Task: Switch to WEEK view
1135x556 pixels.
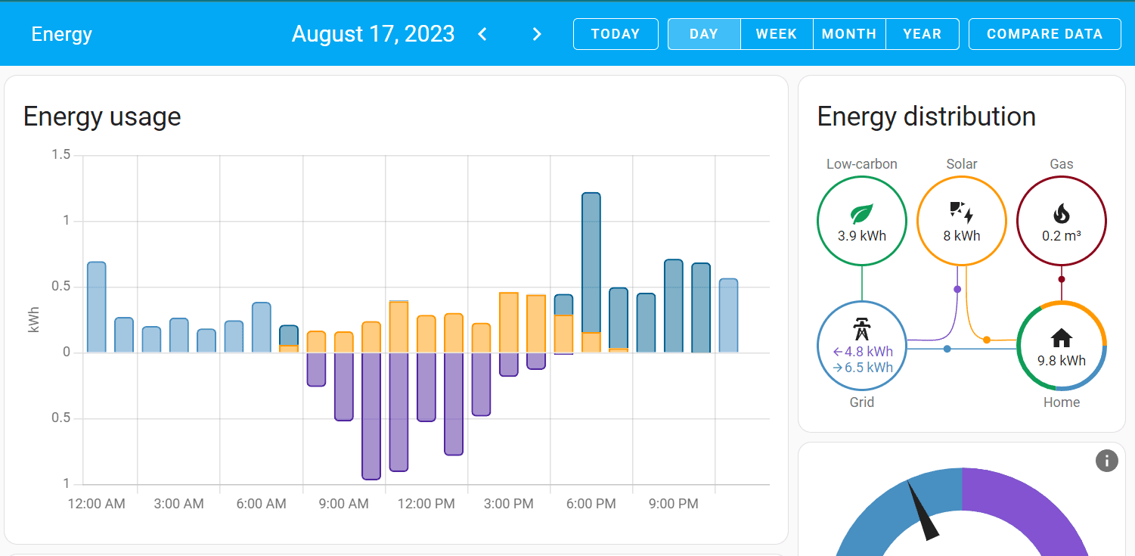Action: (x=777, y=34)
